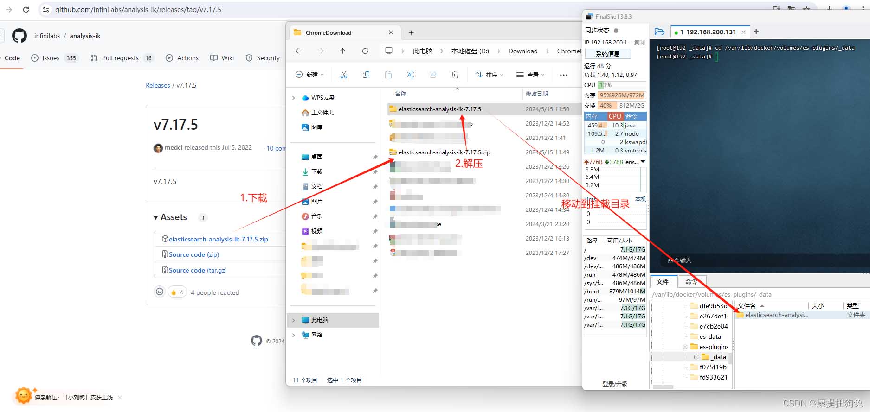870x412 pixels.
Task: Click the 交换 swap usage bar
Action: point(622,106)
